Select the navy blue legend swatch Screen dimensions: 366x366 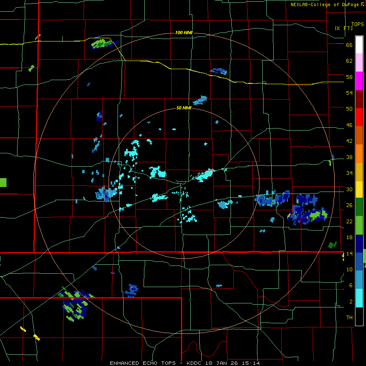pos(359,244)
